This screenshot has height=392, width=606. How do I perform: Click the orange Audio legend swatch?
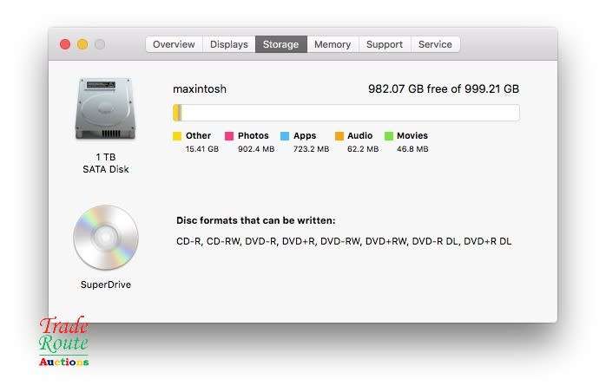[x=339, y=136]
